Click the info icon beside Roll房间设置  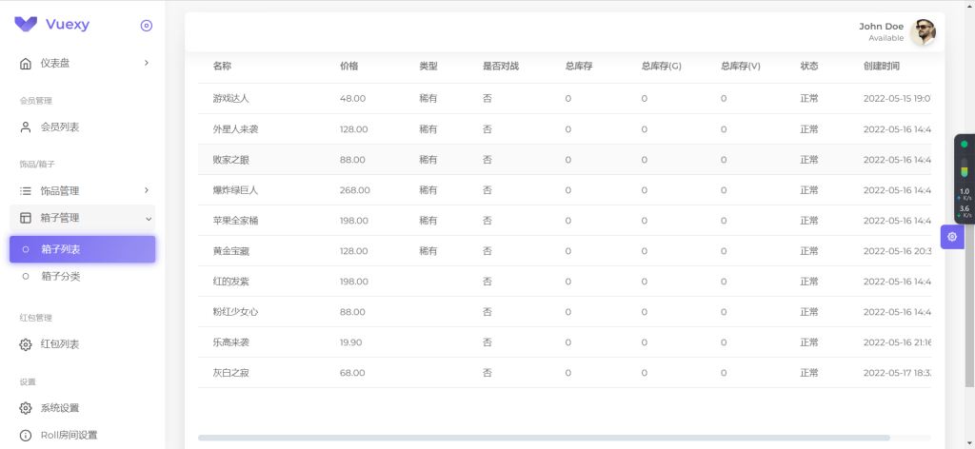click(26, 436)
